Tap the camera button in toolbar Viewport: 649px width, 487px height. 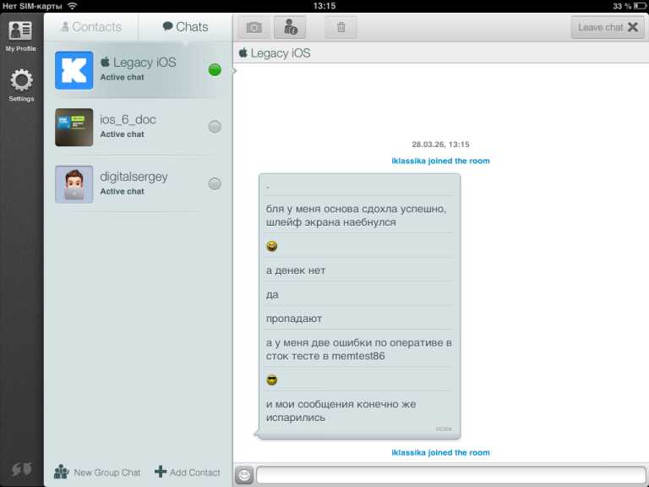click(x=254, y=27)
